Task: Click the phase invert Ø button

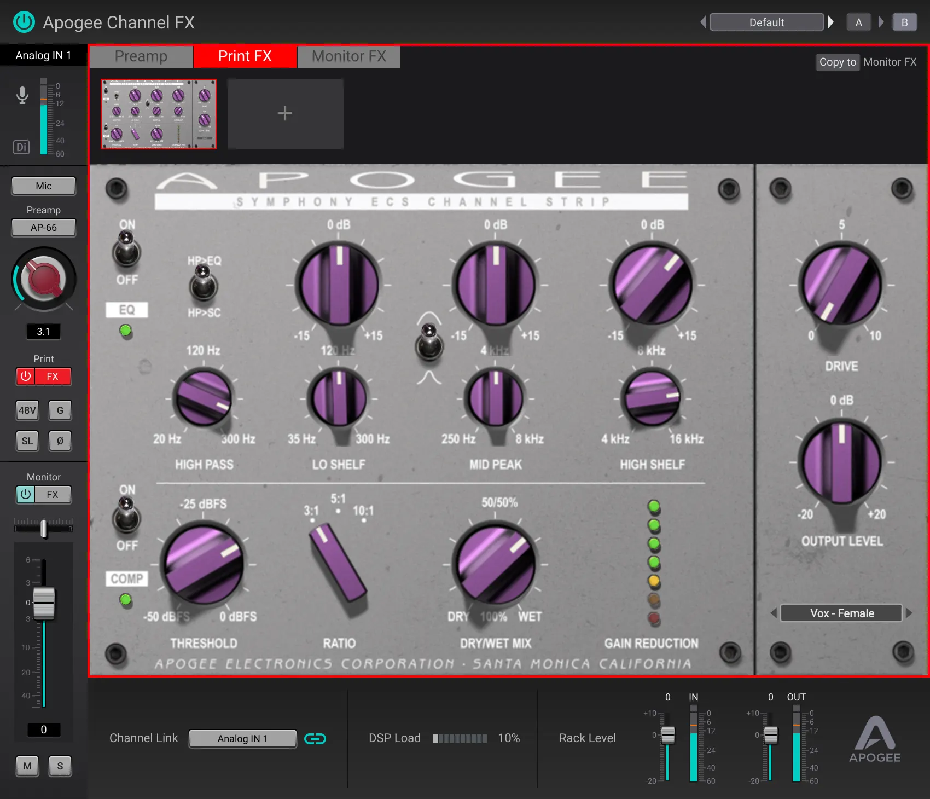Action: click(60, 441)
